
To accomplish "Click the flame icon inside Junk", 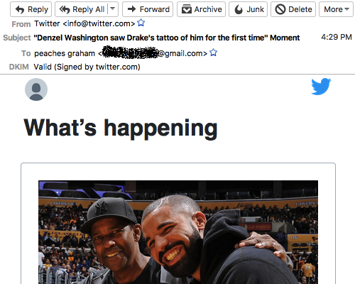I will coord(239,9).
